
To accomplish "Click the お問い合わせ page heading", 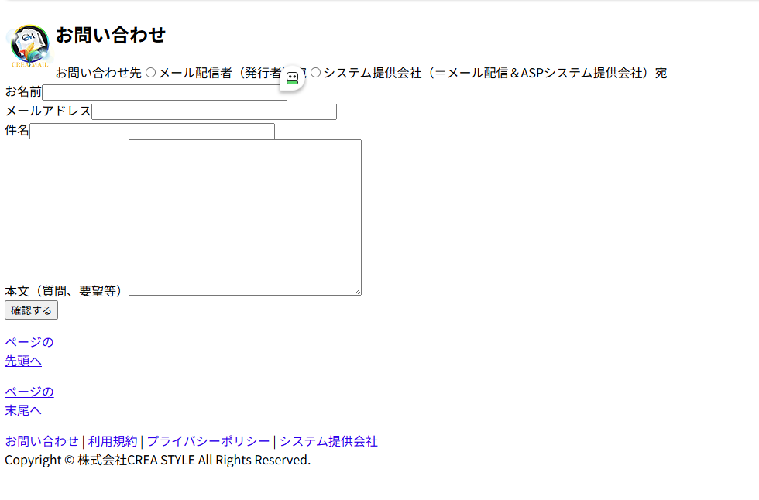I will tap(111, 35).
